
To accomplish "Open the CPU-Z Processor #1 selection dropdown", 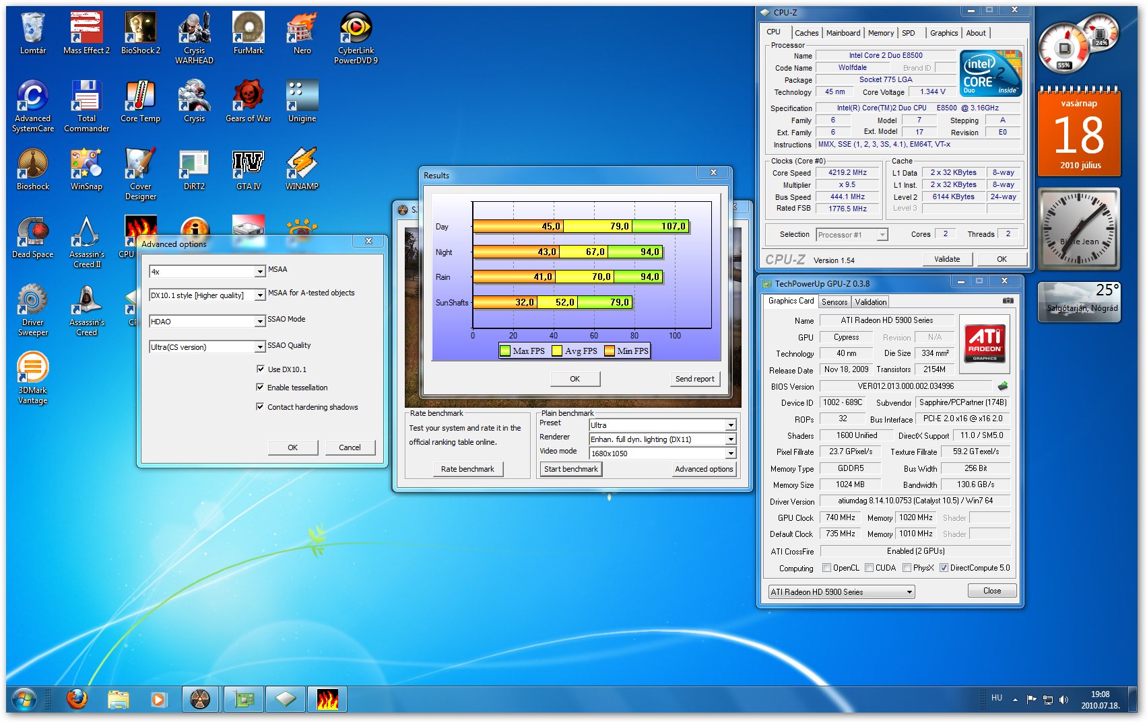I will [x=852, y=235].
